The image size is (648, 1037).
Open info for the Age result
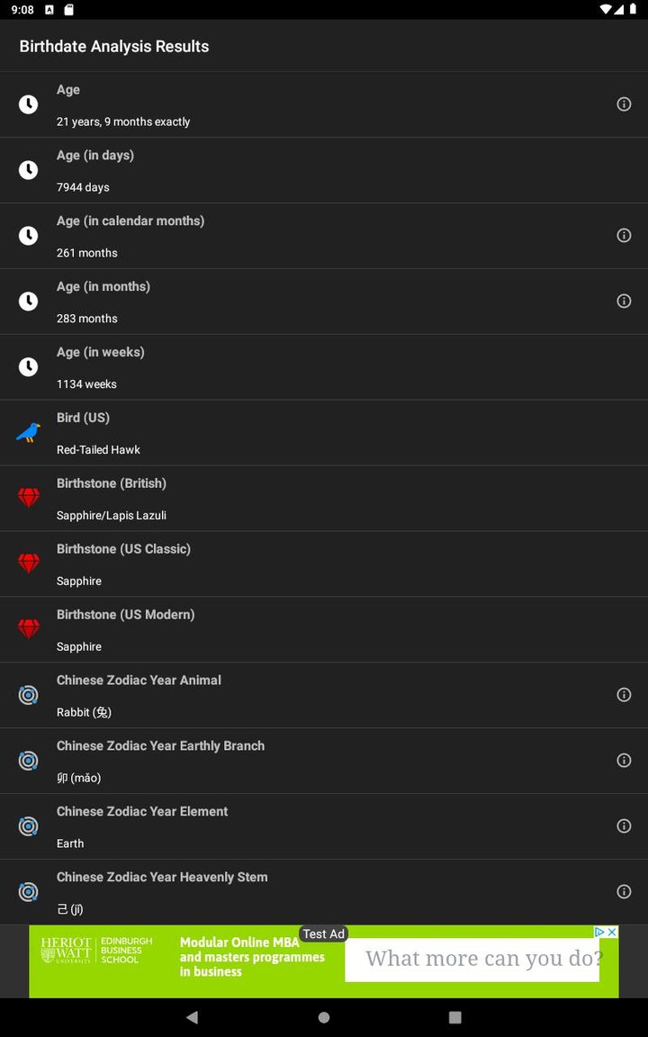click(624, 104)
